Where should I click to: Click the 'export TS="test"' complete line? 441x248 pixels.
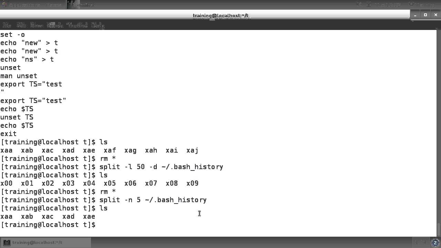coord(33,101)
